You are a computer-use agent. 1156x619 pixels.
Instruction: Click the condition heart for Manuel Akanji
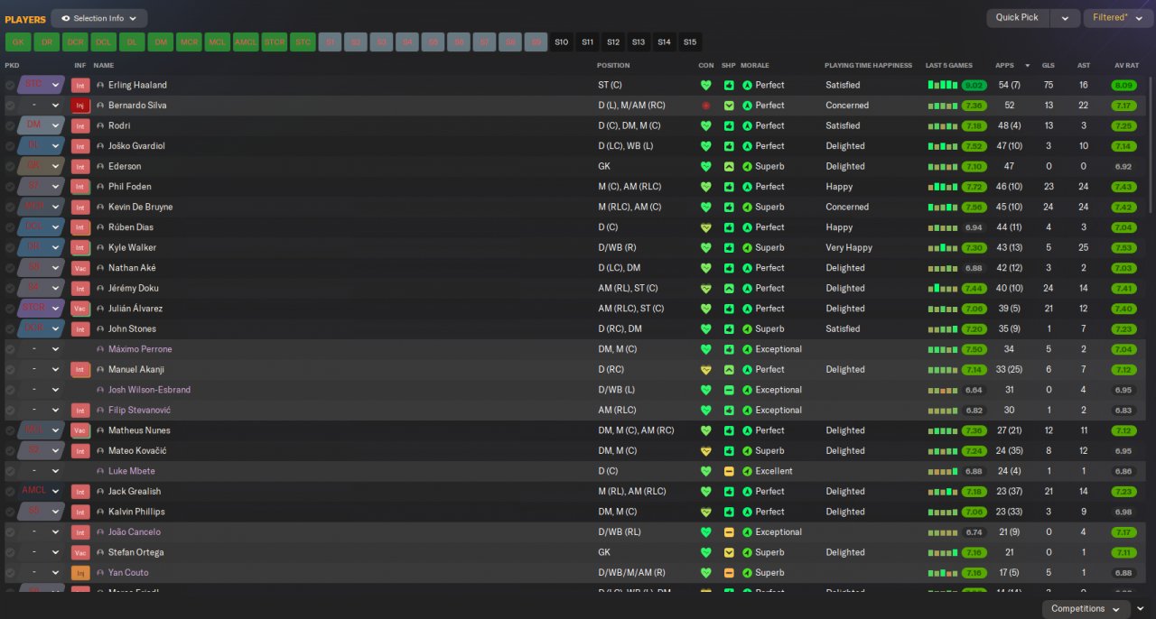click(x=706, y=370)
